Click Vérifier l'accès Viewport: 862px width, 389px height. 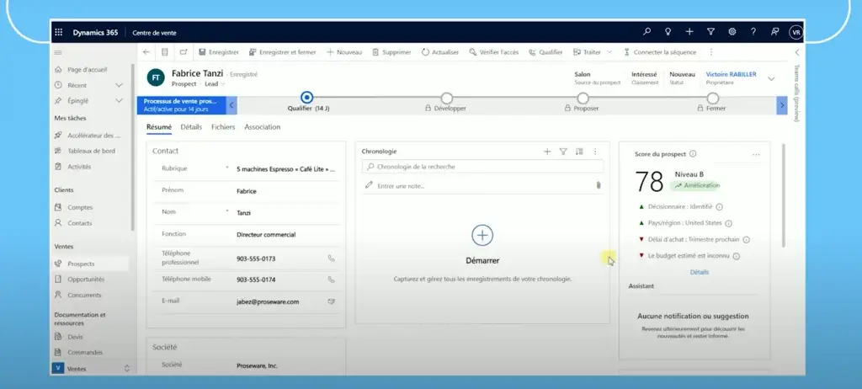pyautogui.click(x=493, y=52)
